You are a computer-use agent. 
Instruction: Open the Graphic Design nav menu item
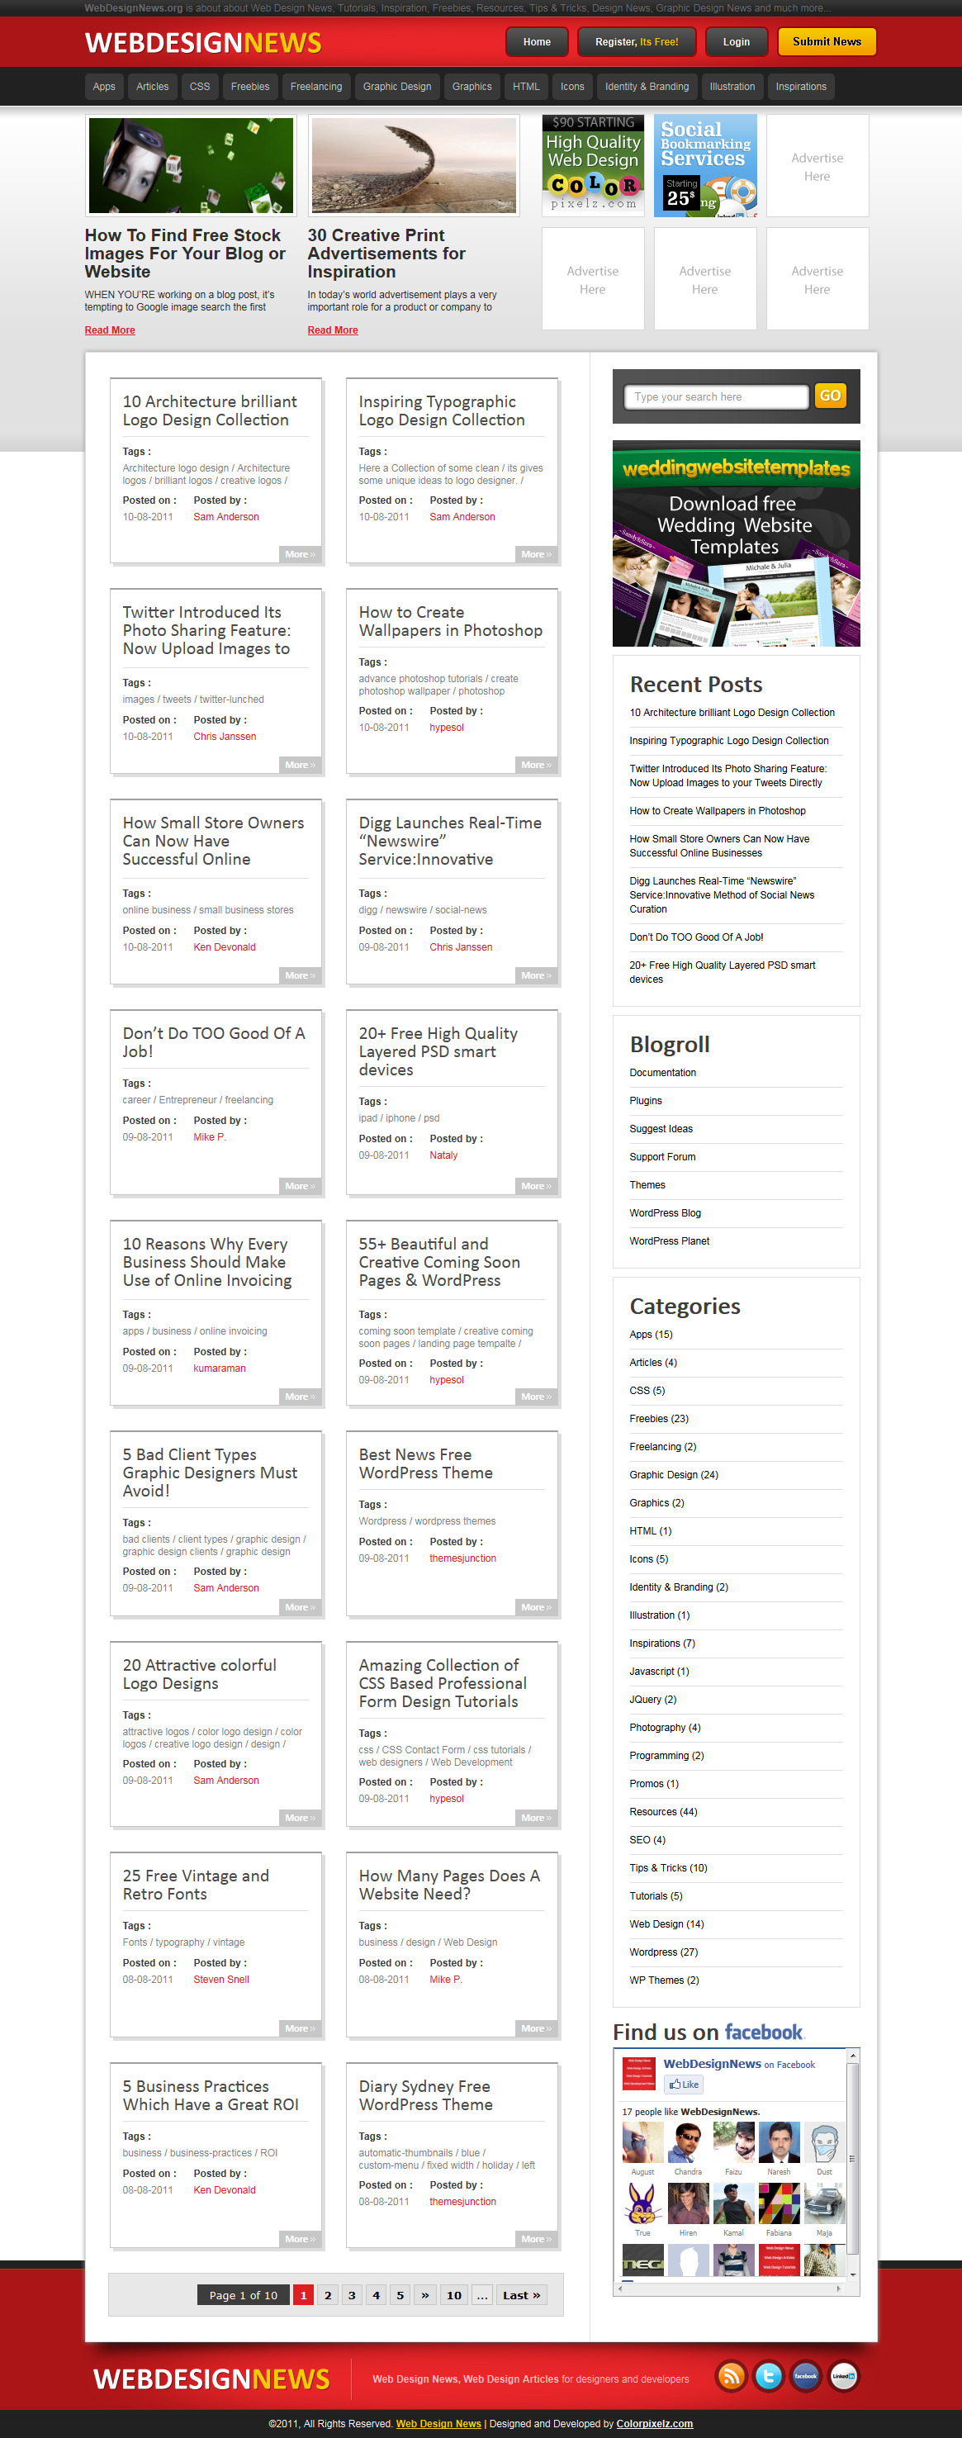click(x=397, y=86)
